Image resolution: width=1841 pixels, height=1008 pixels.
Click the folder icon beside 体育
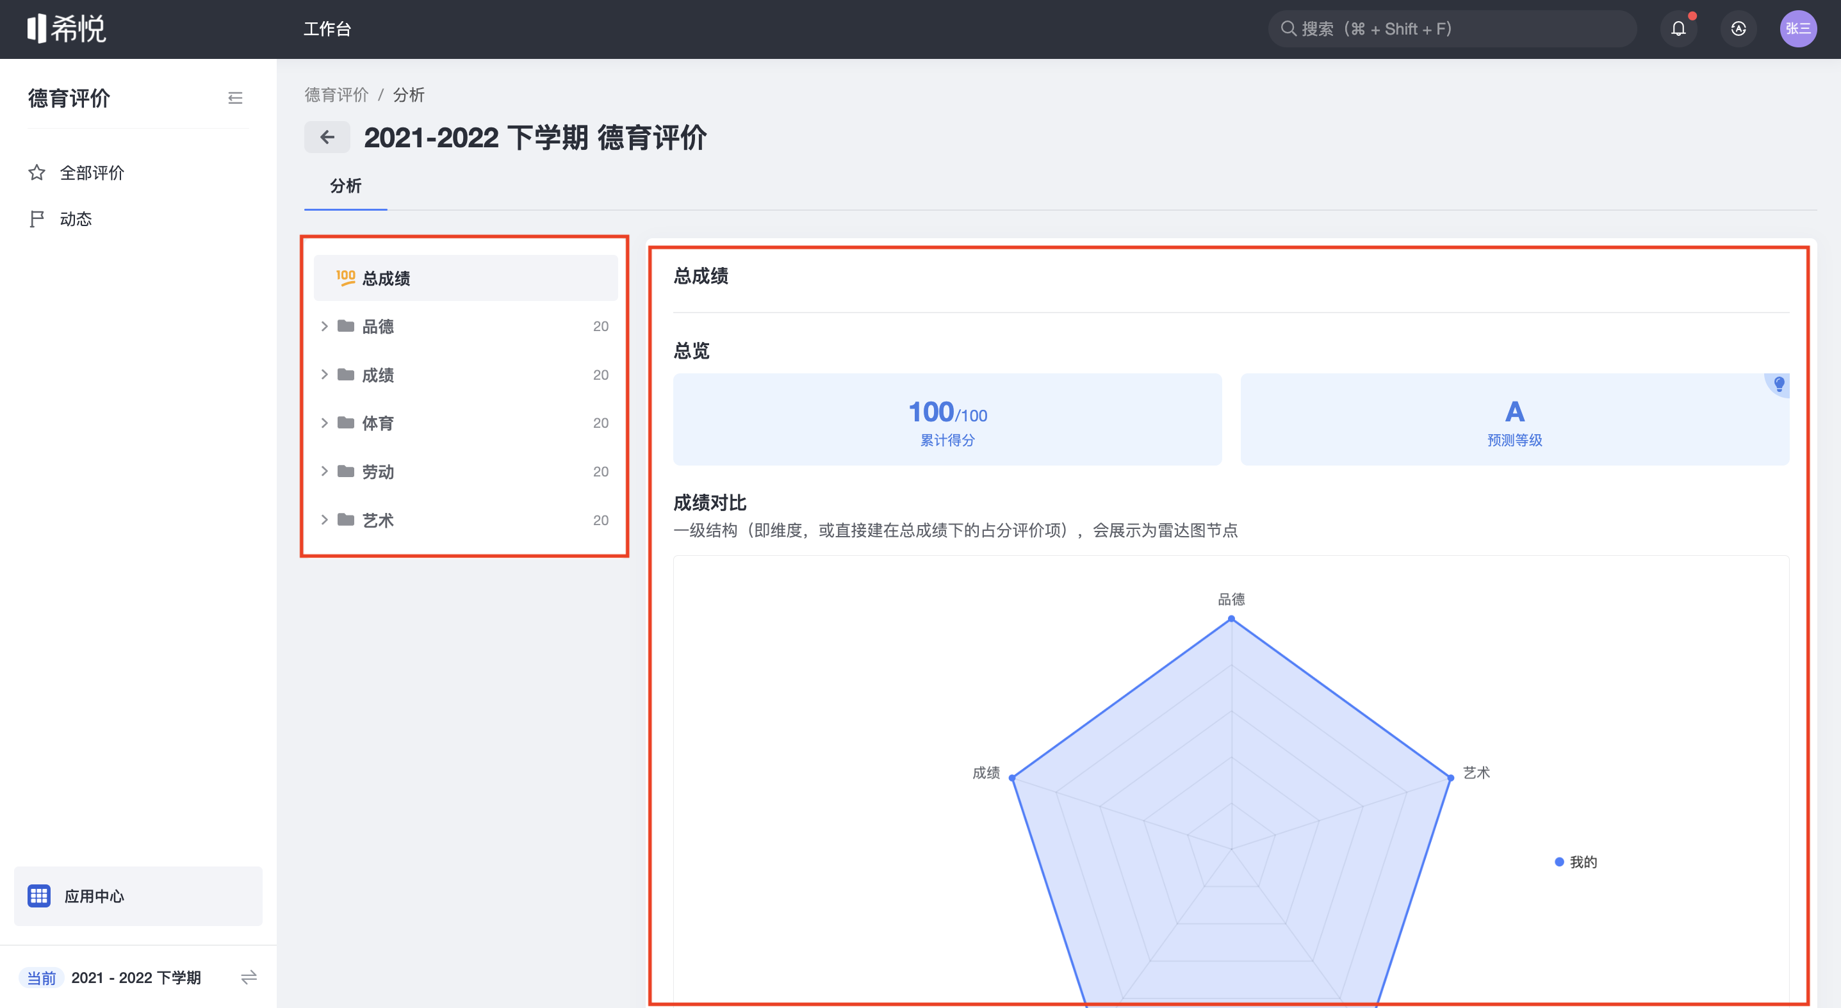[346, 422]
